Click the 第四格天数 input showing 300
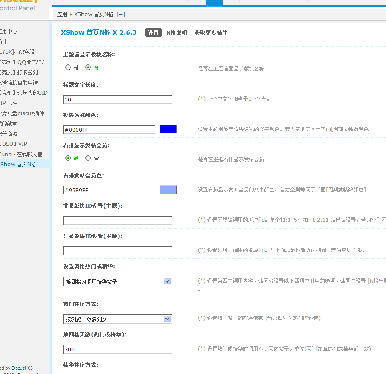Viewport: 386px width, 374px height. [x=117, y=349]
